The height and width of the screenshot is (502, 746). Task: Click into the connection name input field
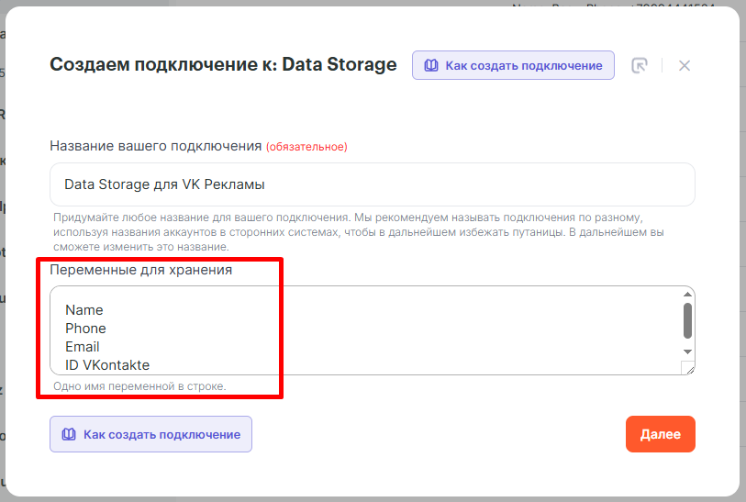pyautogui.click(x=372, y=184)
